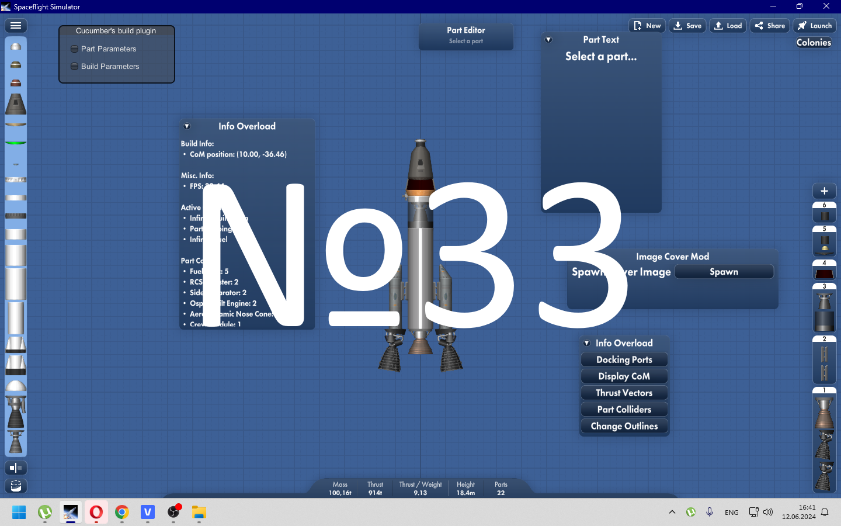Select stage 3 in staging list
Image resolution: width=841 pixels, height=526 pixels.
coord(825,308)
